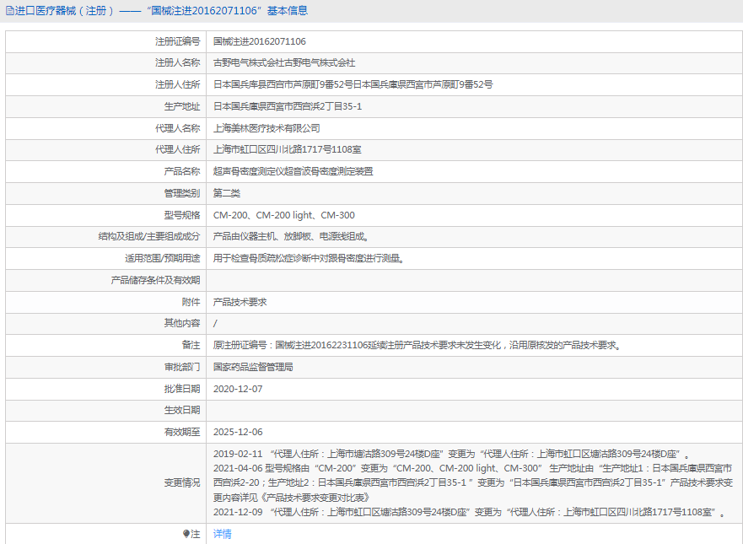This screenshot has width=743, height=544.
Task: Click the empty 生效日期 value cell
Action: click(472, 411)
